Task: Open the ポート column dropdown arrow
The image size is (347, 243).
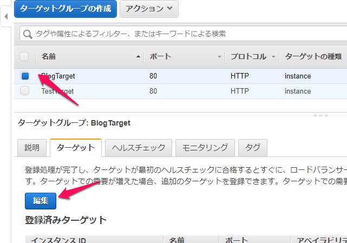Action: point(219,57)
